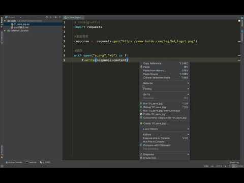This screenshot has height=183, width=244.
Task: Expand External Libraries node
Action: [5, 30]
